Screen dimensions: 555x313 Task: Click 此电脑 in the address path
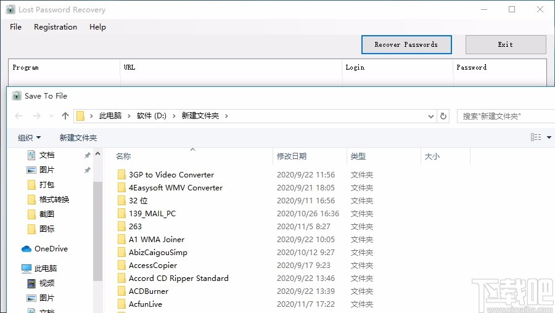[110, 116]
